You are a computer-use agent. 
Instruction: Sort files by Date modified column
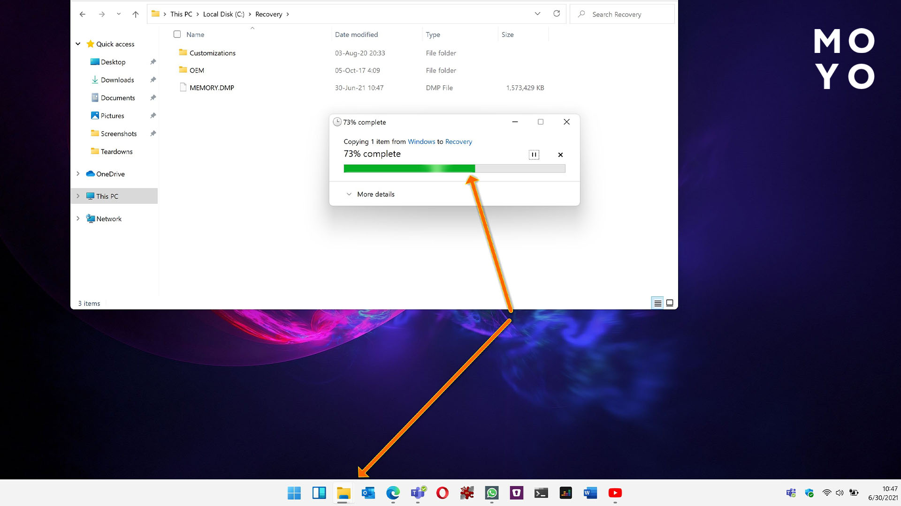coord(356,35)
